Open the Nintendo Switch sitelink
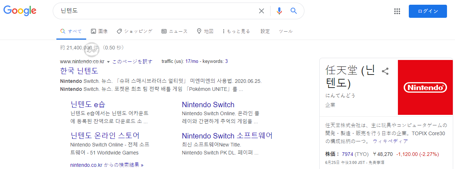The image size is (455, 169). click(x=208, y=105)
